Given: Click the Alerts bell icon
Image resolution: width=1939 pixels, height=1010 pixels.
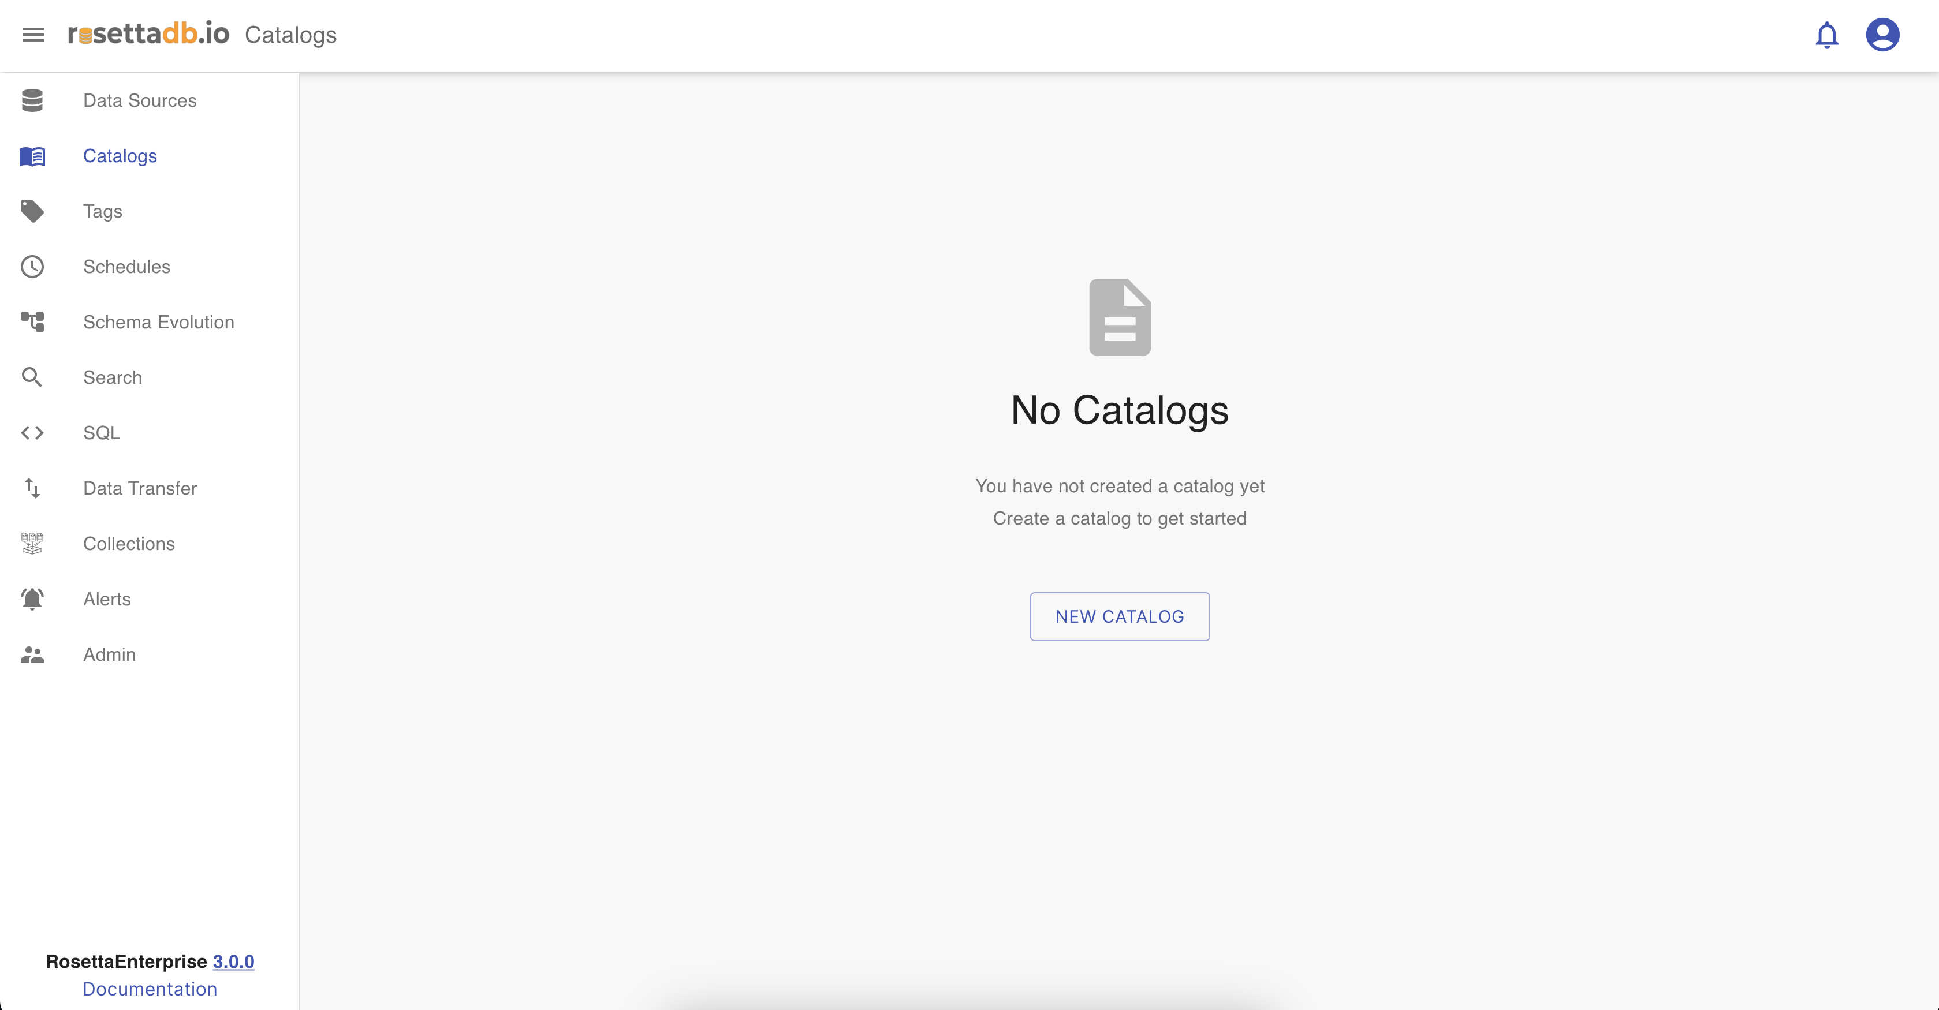Looking at the screenshot, I should click(32, 599).
